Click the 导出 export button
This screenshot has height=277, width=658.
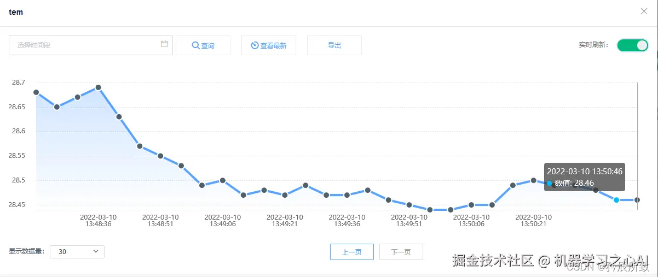pyautogui.click(x=334, y=45)
